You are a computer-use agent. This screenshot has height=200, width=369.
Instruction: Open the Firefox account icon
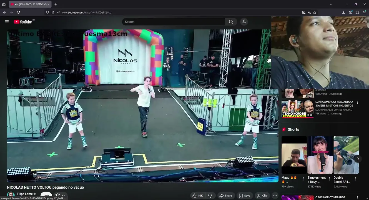(x=351, y=12)
